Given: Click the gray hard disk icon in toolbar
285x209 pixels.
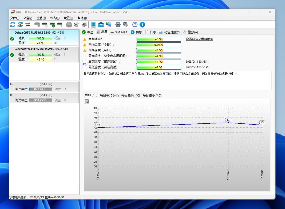Looking at the screenshot, I should tap(37, 24).
